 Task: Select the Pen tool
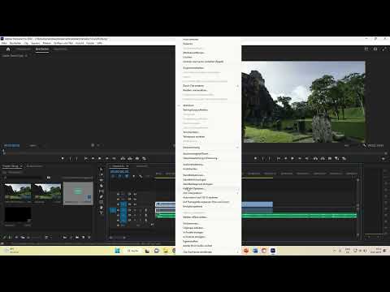102,196
